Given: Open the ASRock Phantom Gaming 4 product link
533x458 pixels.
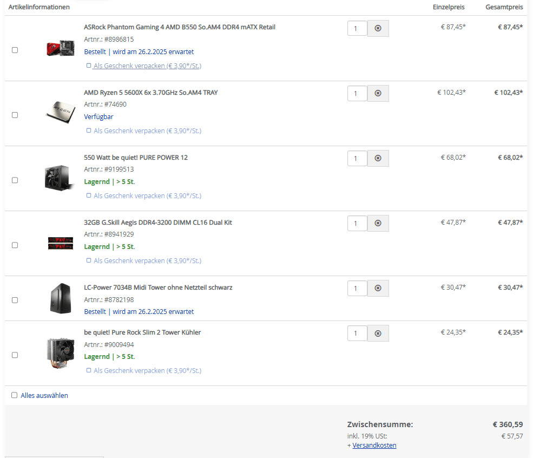Looking at the screenshot, I should 180,27.
